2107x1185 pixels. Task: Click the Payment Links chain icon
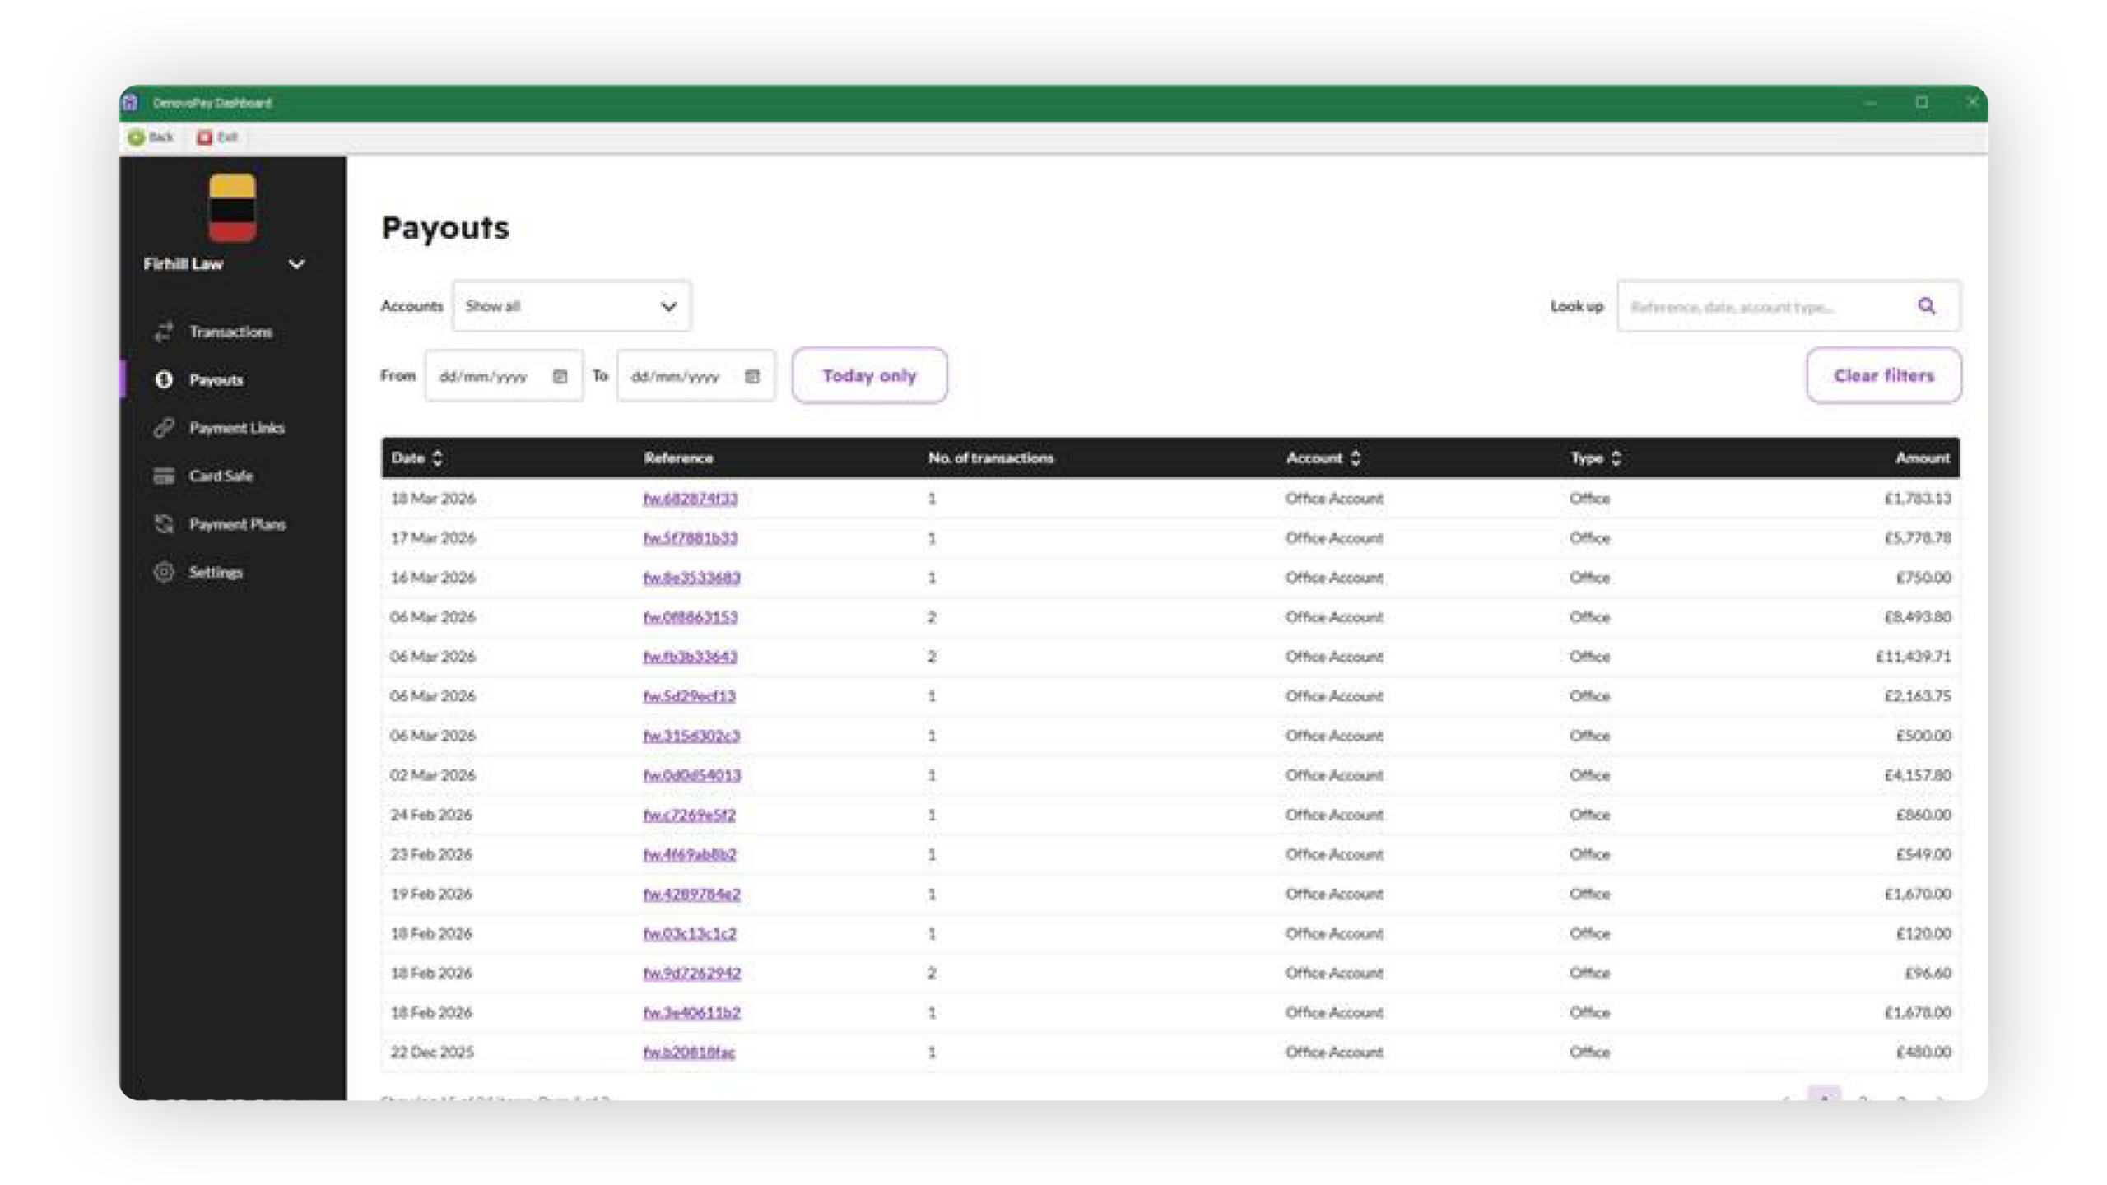point(164,428)
